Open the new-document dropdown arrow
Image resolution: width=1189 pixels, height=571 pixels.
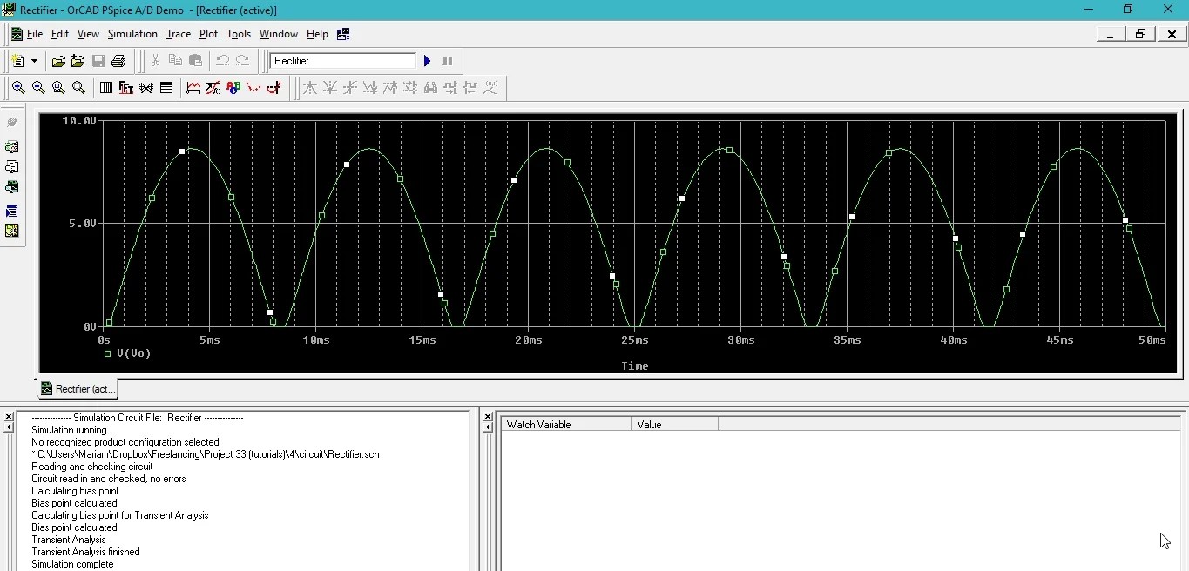33,60
